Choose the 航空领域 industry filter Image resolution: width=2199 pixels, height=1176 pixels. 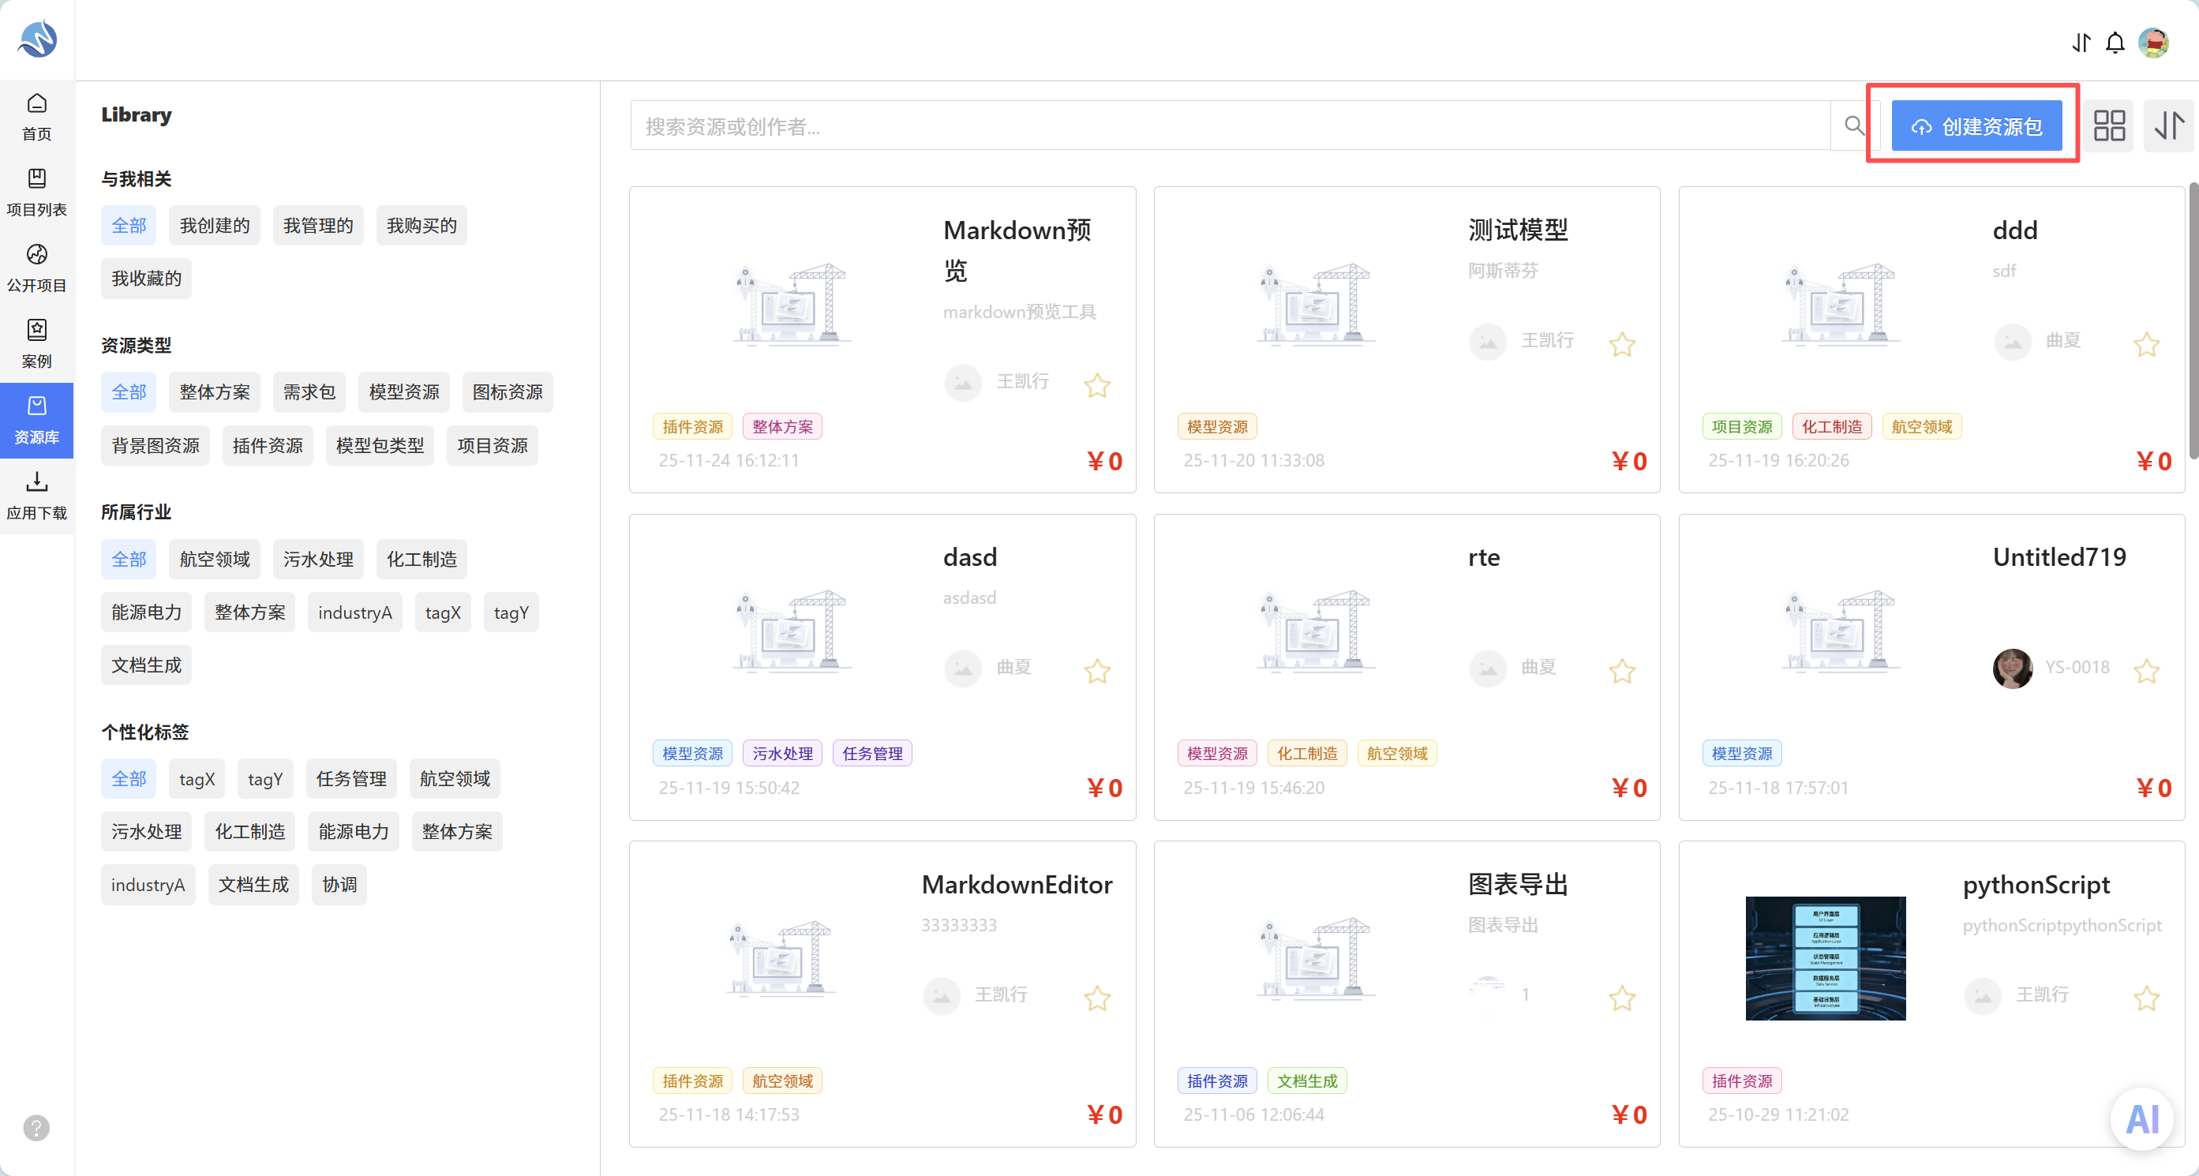[x=215, y=560]
